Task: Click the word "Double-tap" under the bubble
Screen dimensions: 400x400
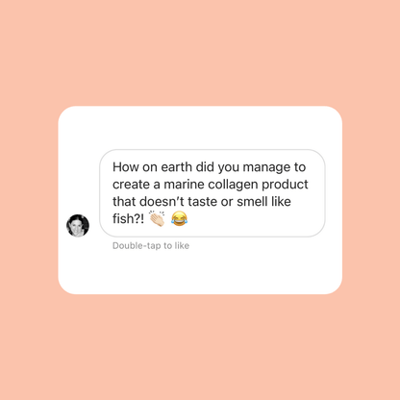Action: point(137,246)
